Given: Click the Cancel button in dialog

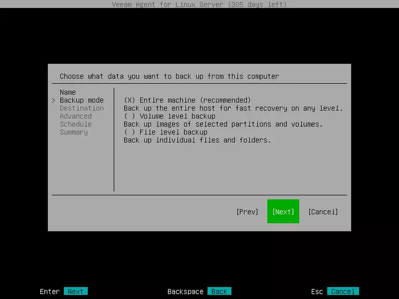Looking at the screenshot, I should [323, 212].
